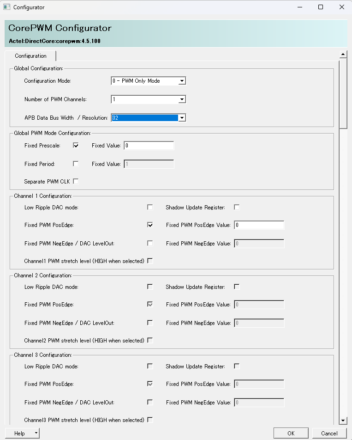Open the Help menu button
This screenshot has height=440, width=352.
[22, 433]
